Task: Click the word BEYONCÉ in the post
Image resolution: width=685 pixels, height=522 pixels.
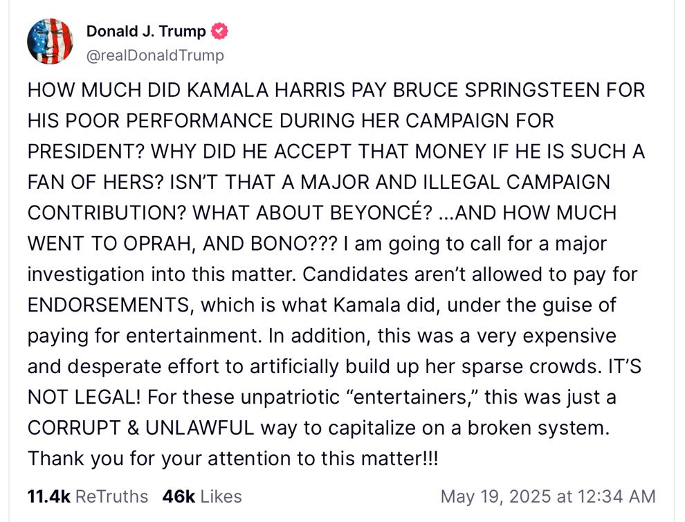Action: pos(381,213)
